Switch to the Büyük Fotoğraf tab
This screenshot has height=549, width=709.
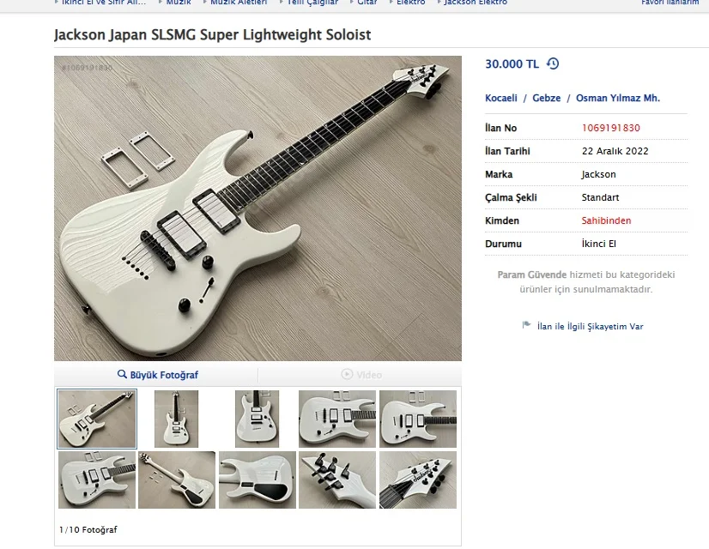pos(157,375)
